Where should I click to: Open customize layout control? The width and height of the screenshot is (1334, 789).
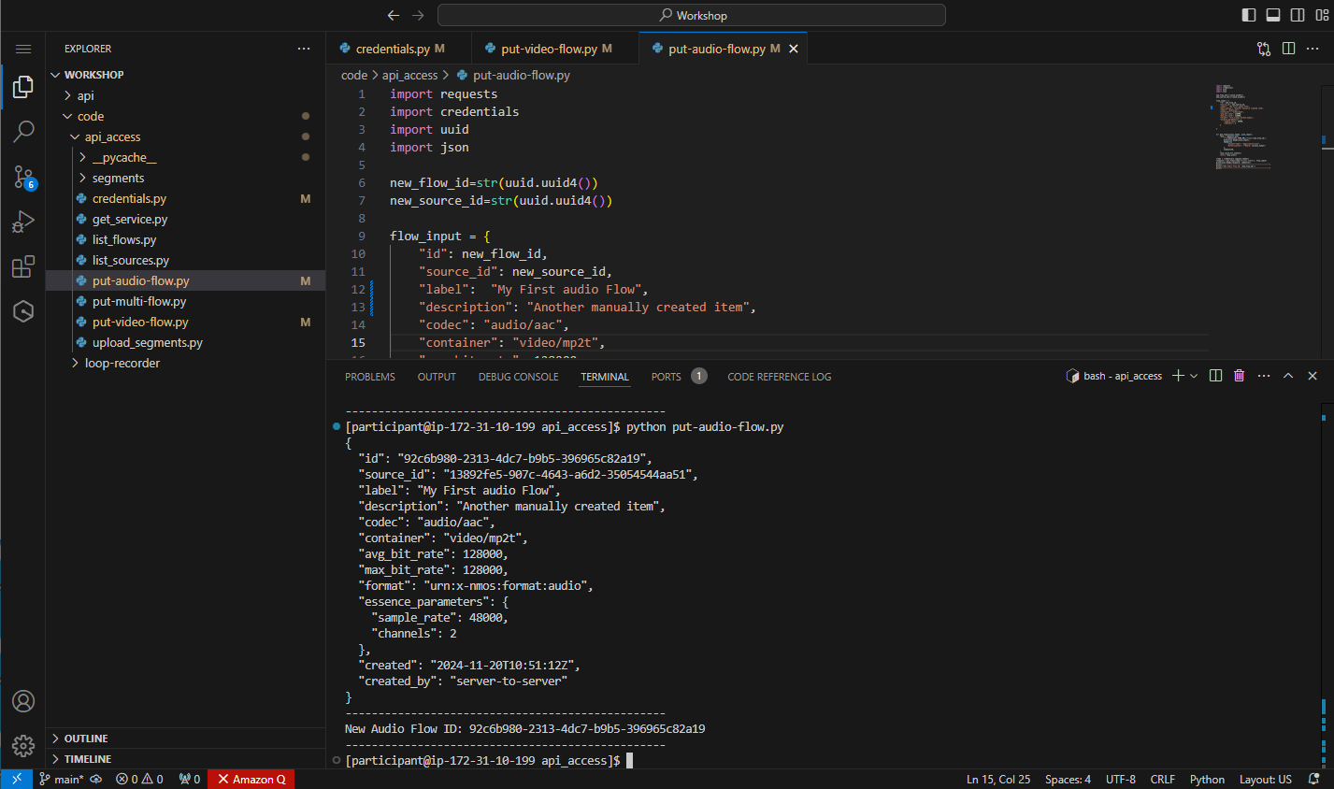click(x=1322, y=15)
